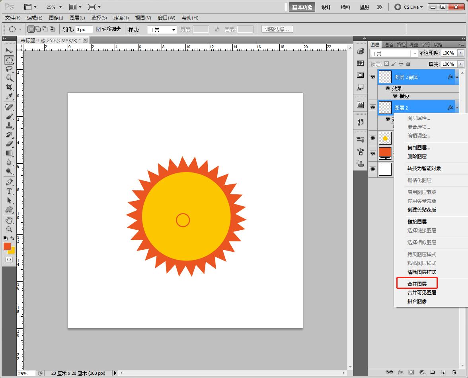This screenshot has width=468, height=378.
Task: Select the Hand tool
Action: pyautogui.click(x=9, y=220)
